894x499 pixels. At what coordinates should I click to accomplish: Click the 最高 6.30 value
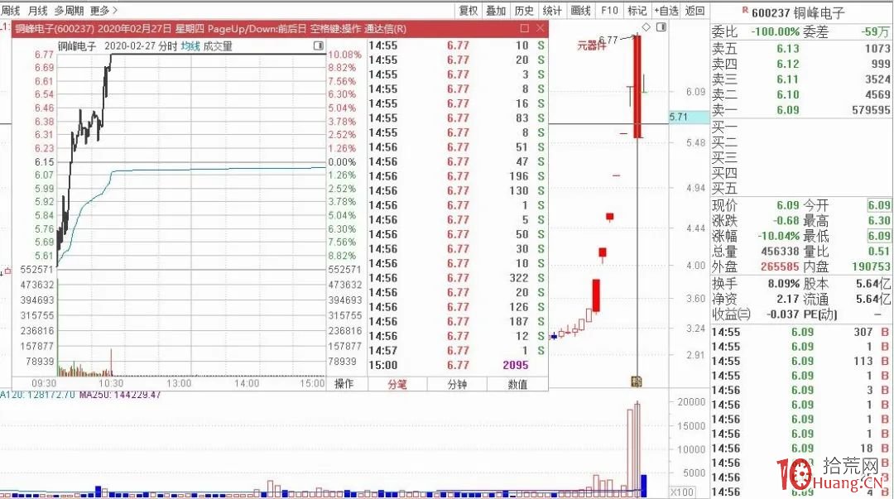coord(878,221)
